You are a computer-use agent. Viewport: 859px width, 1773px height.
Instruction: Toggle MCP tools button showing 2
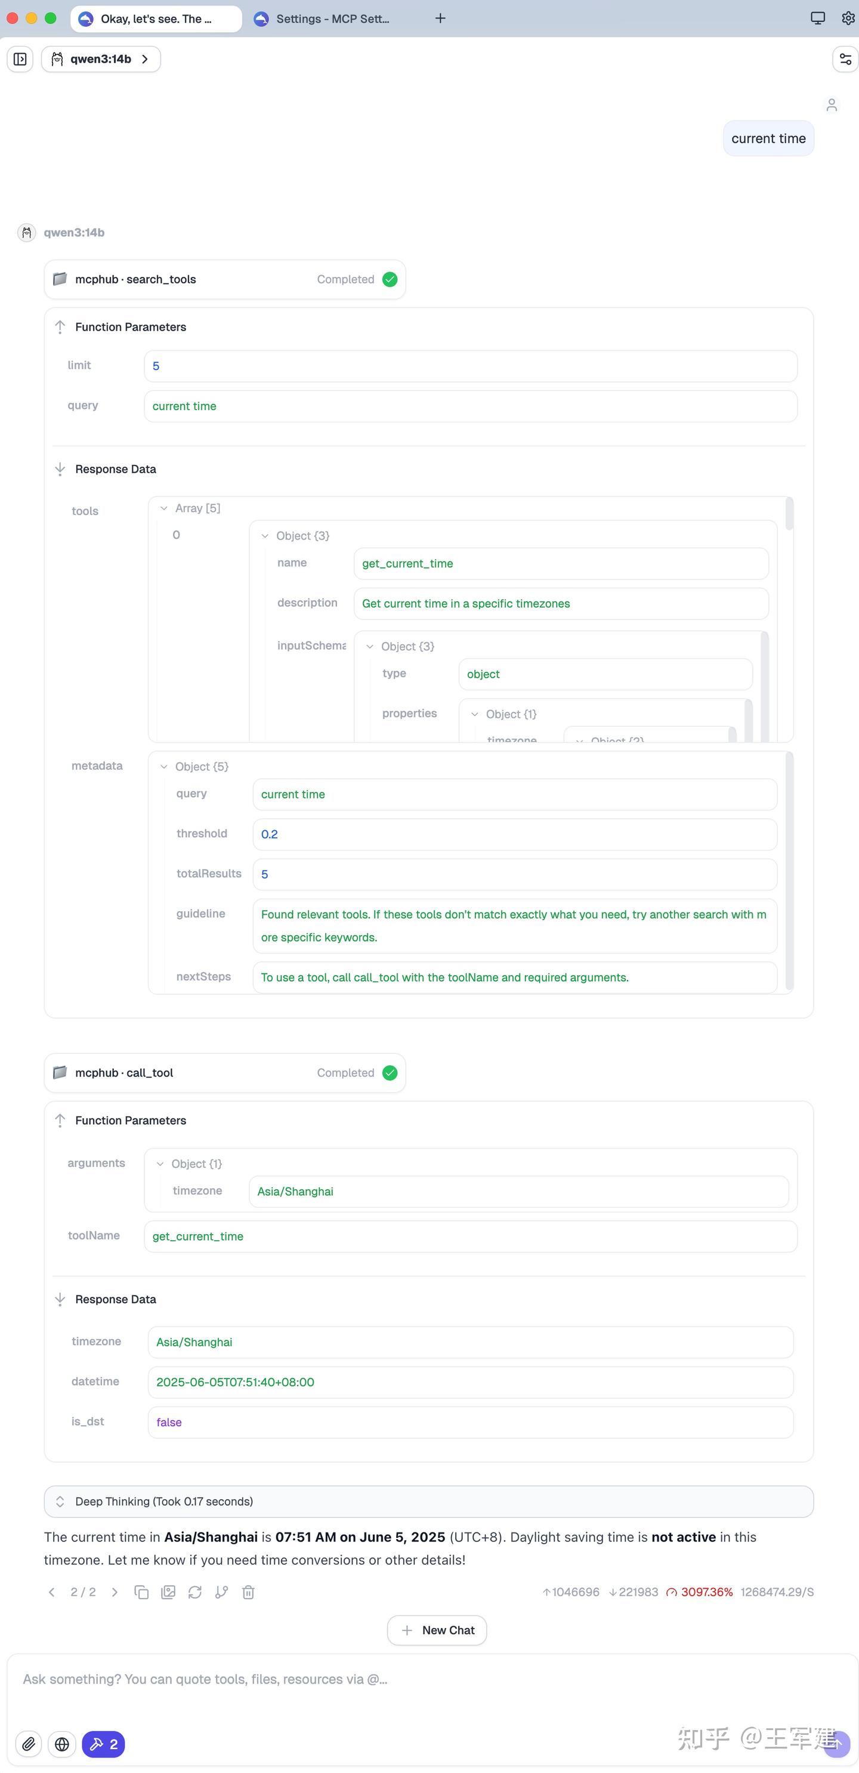(x=103, y=1743)
